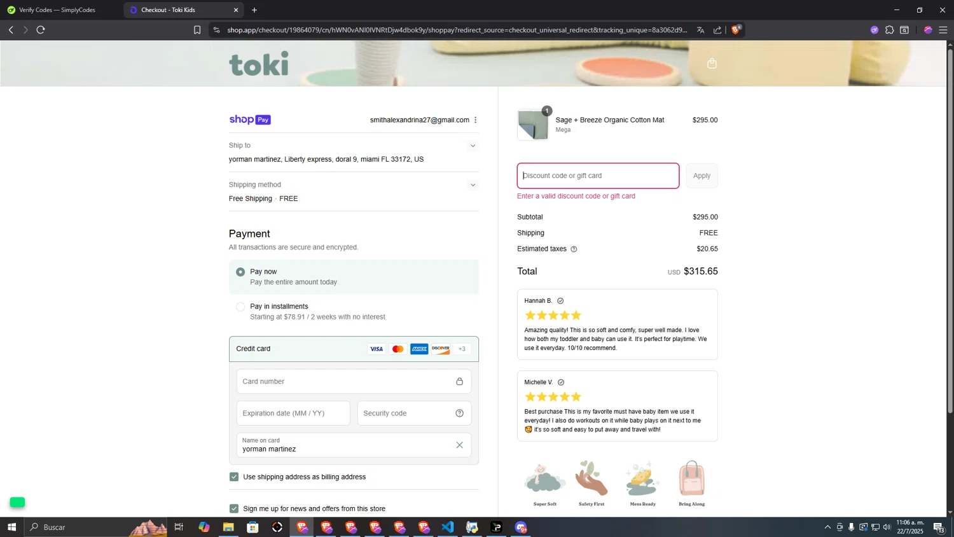
Task: Expand the Shipping method section
Action: (x=473, y=185)
